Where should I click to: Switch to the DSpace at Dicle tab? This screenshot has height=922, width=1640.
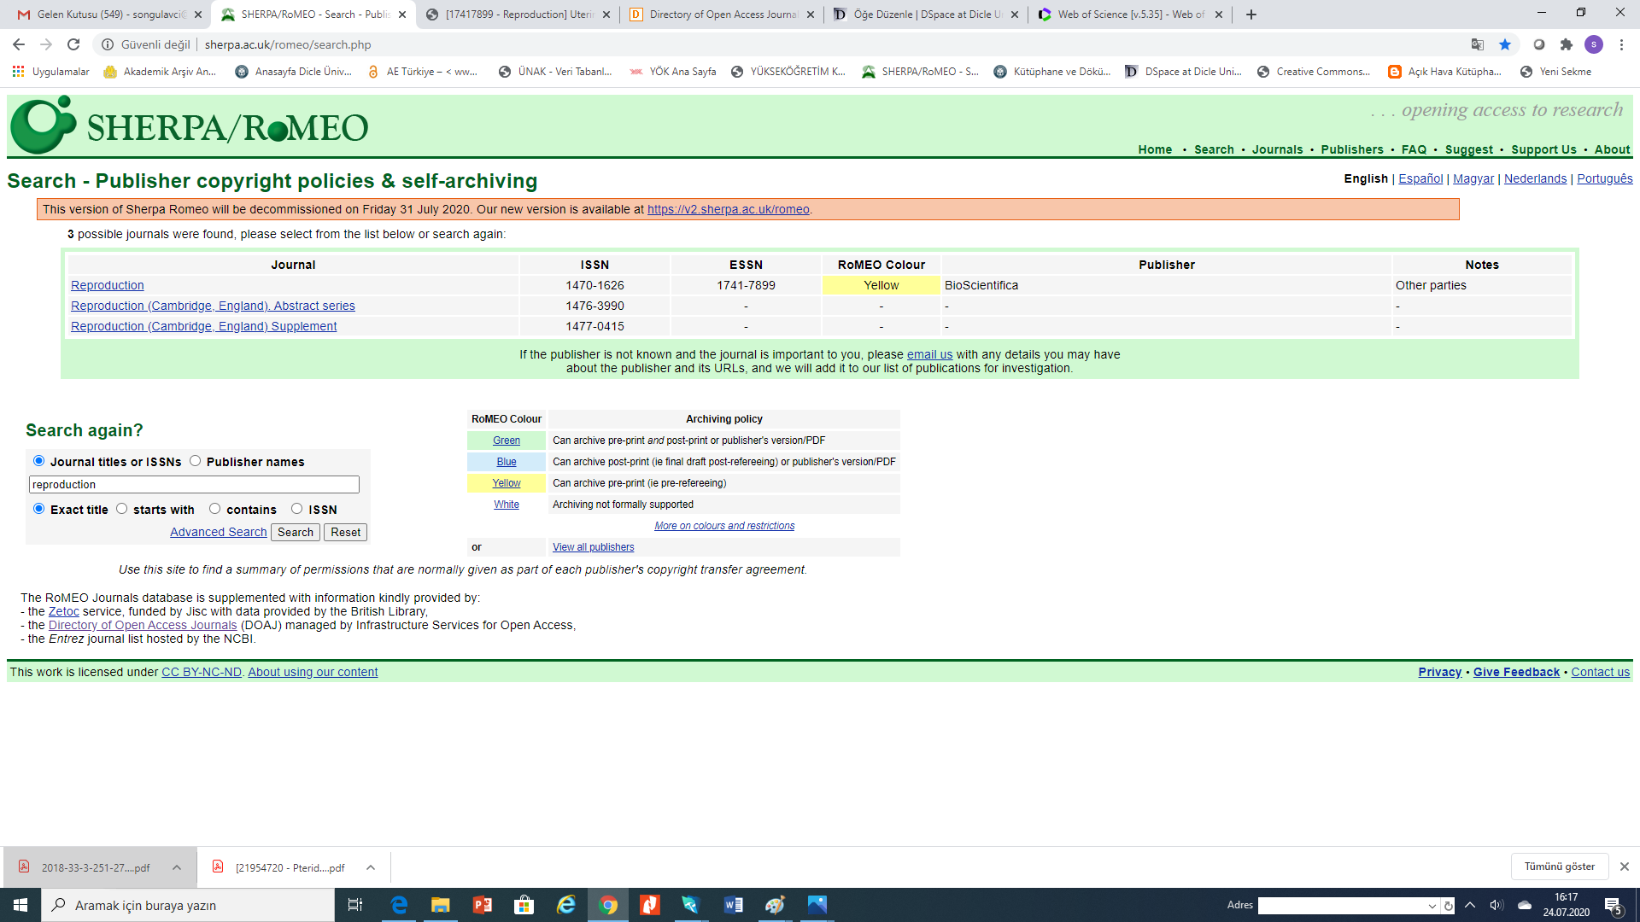click(926, 15)
